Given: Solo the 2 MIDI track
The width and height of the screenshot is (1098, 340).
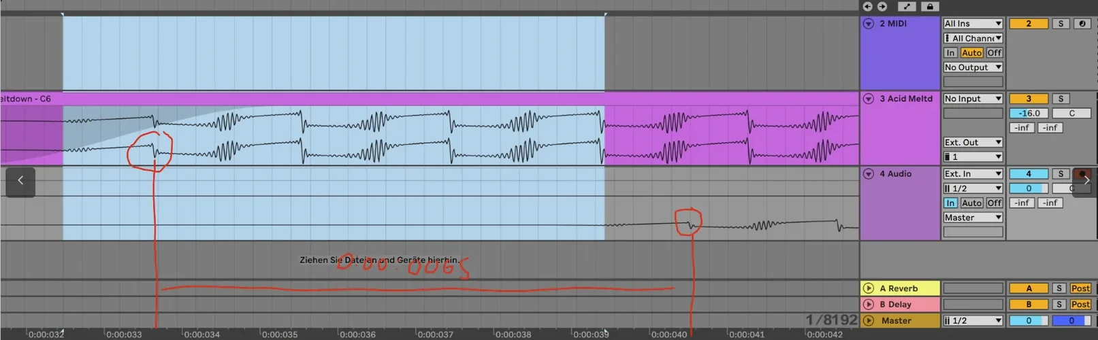Looking at the screenshot, I should pos(1061,23).
